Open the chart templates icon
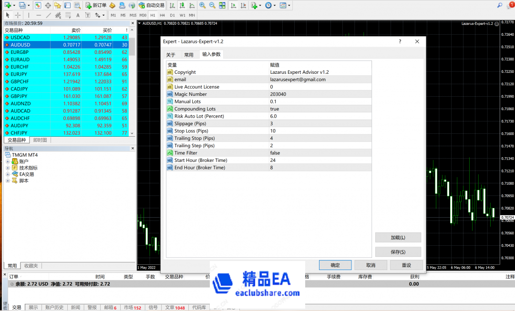Image resolution: width=515 pixels, height=311 pixels. (283, 5)
